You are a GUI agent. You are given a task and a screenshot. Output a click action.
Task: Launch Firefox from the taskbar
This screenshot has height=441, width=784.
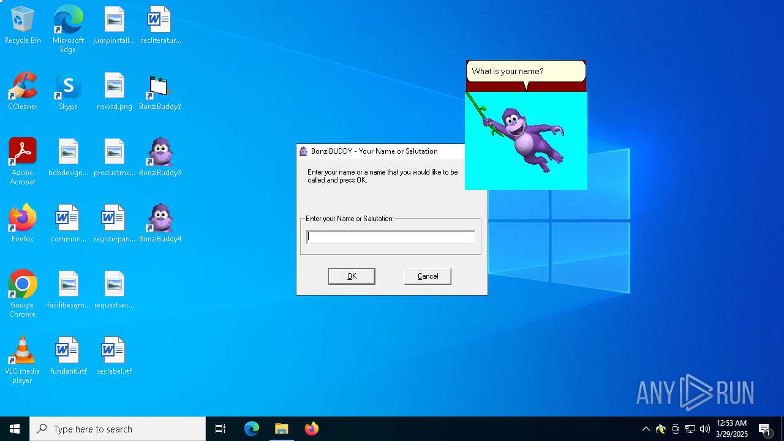pyautogui.click(x=312, y=429)
